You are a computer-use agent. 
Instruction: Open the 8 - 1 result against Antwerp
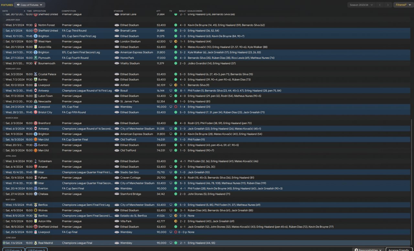(182, 91)
